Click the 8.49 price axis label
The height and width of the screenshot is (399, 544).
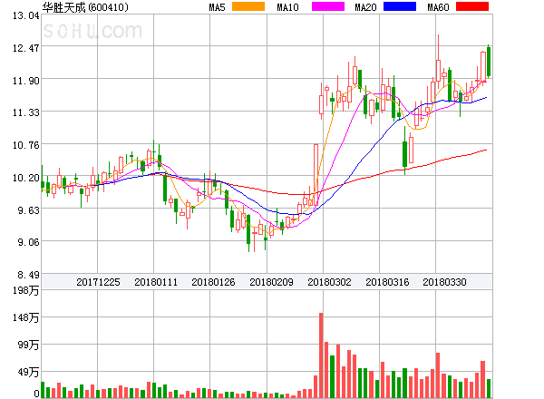tap(28, 275)
